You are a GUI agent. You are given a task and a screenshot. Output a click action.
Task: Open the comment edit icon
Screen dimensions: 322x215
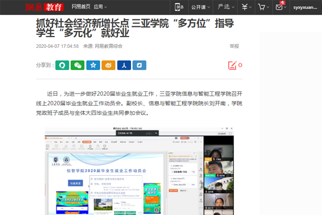(x=232, y=66)
